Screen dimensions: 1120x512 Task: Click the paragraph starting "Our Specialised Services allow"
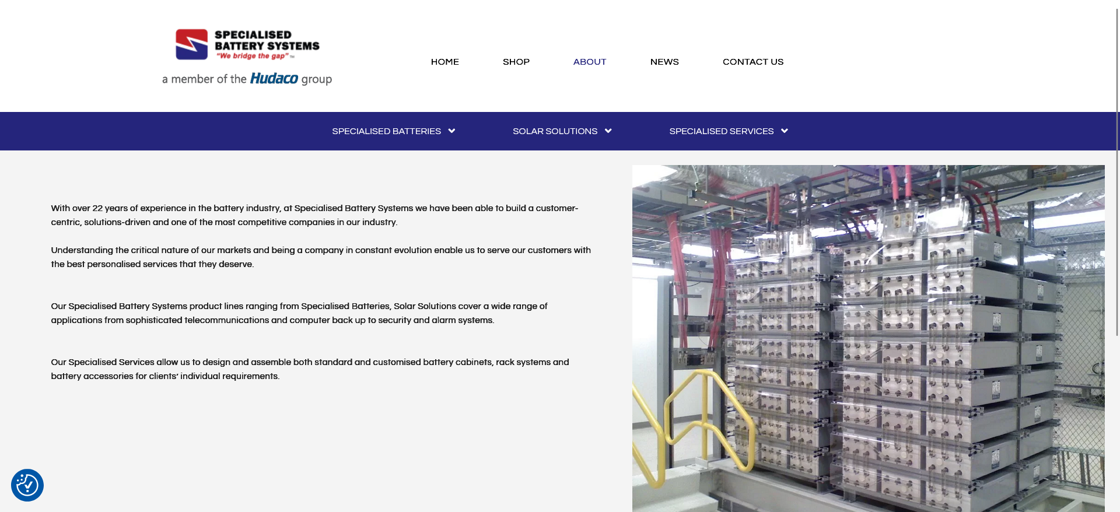[310, 369]
